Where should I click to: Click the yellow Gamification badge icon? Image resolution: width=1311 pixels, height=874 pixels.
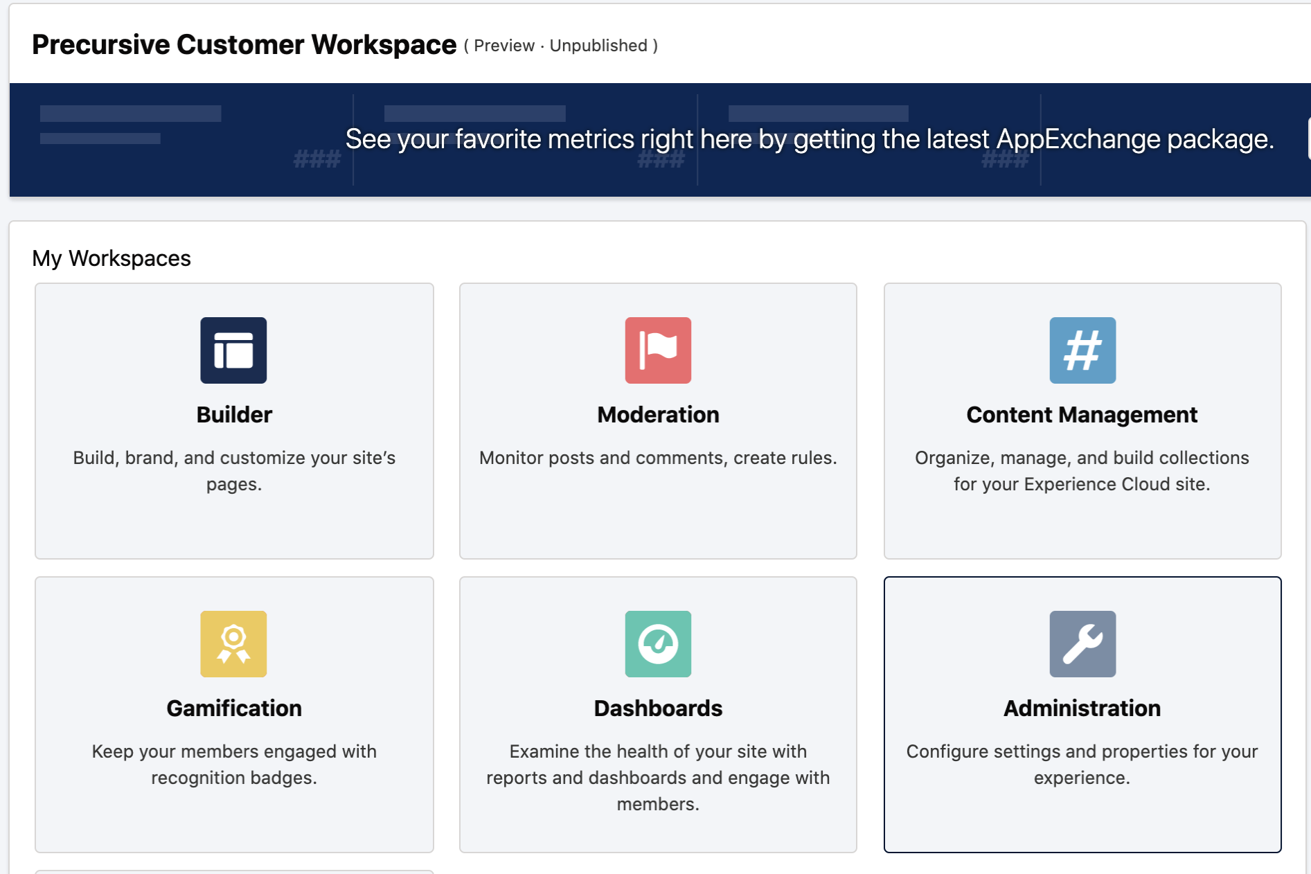coord(233,644)
